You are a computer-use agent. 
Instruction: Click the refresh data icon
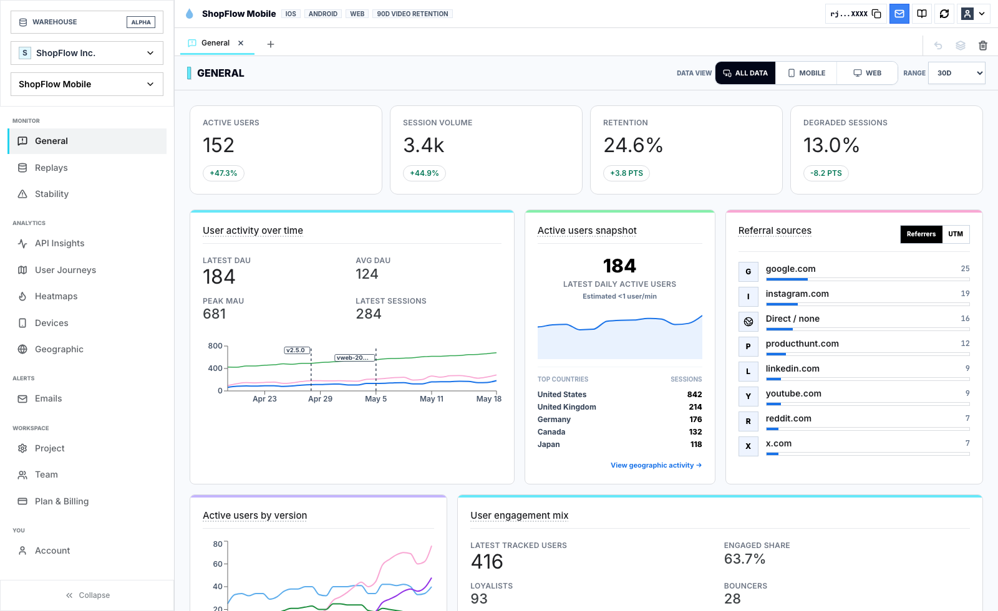944,14
